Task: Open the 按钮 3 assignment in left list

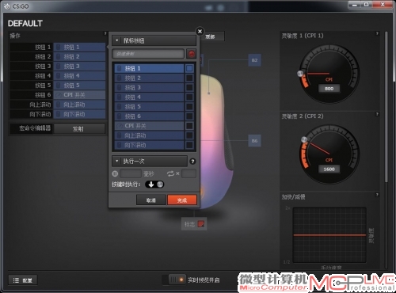Action: pos(79,67)
